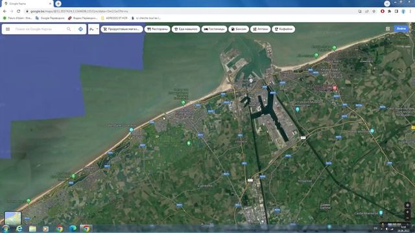This screenshot has height=233, width=415.
Task: Open the Google Переводчик bookmark
Action: click(x=50, y=18)
